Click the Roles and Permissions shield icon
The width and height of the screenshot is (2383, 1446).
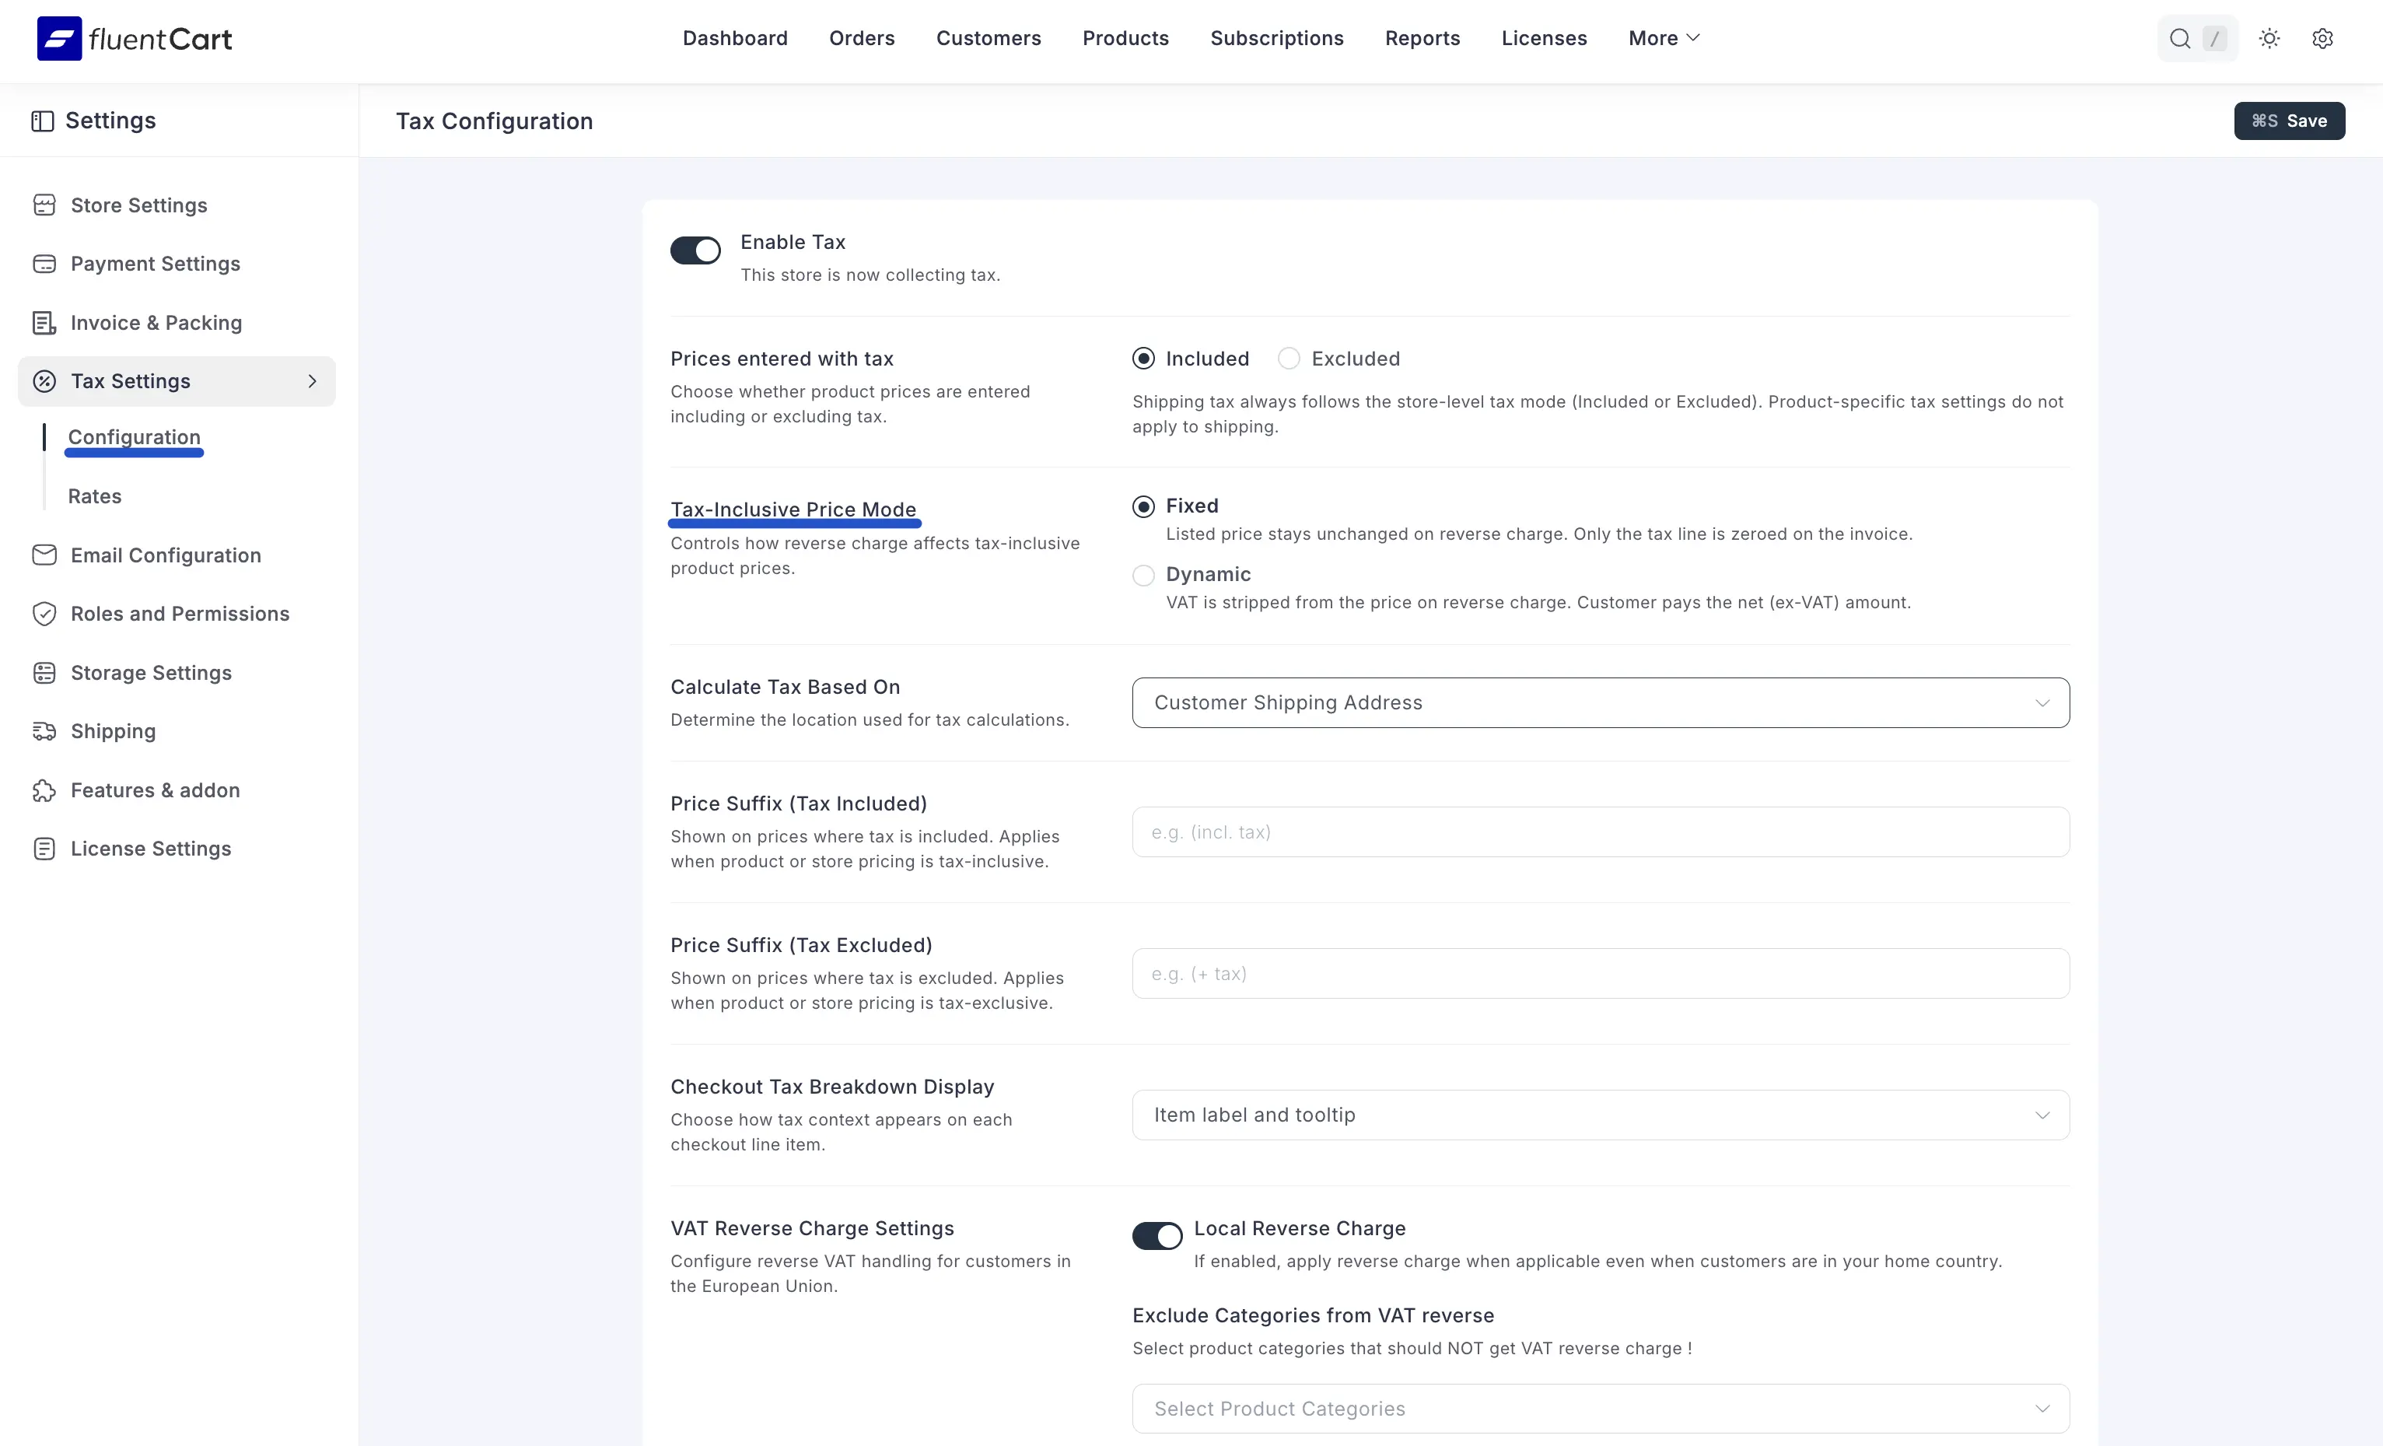point(44,614)
